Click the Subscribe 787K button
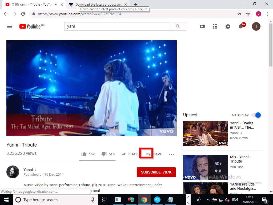 click(156, 172)
